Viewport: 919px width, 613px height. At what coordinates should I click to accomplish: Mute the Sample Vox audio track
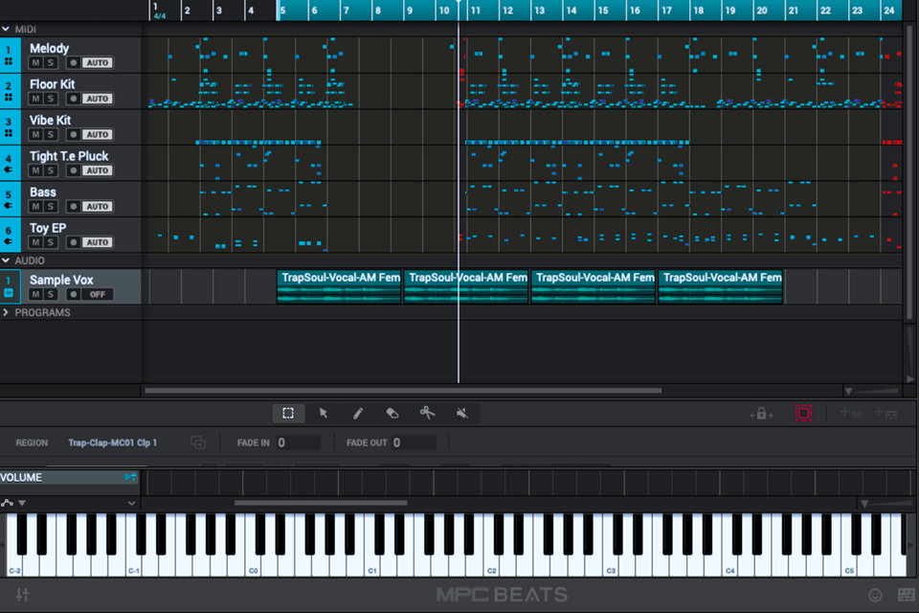point(35,294)
